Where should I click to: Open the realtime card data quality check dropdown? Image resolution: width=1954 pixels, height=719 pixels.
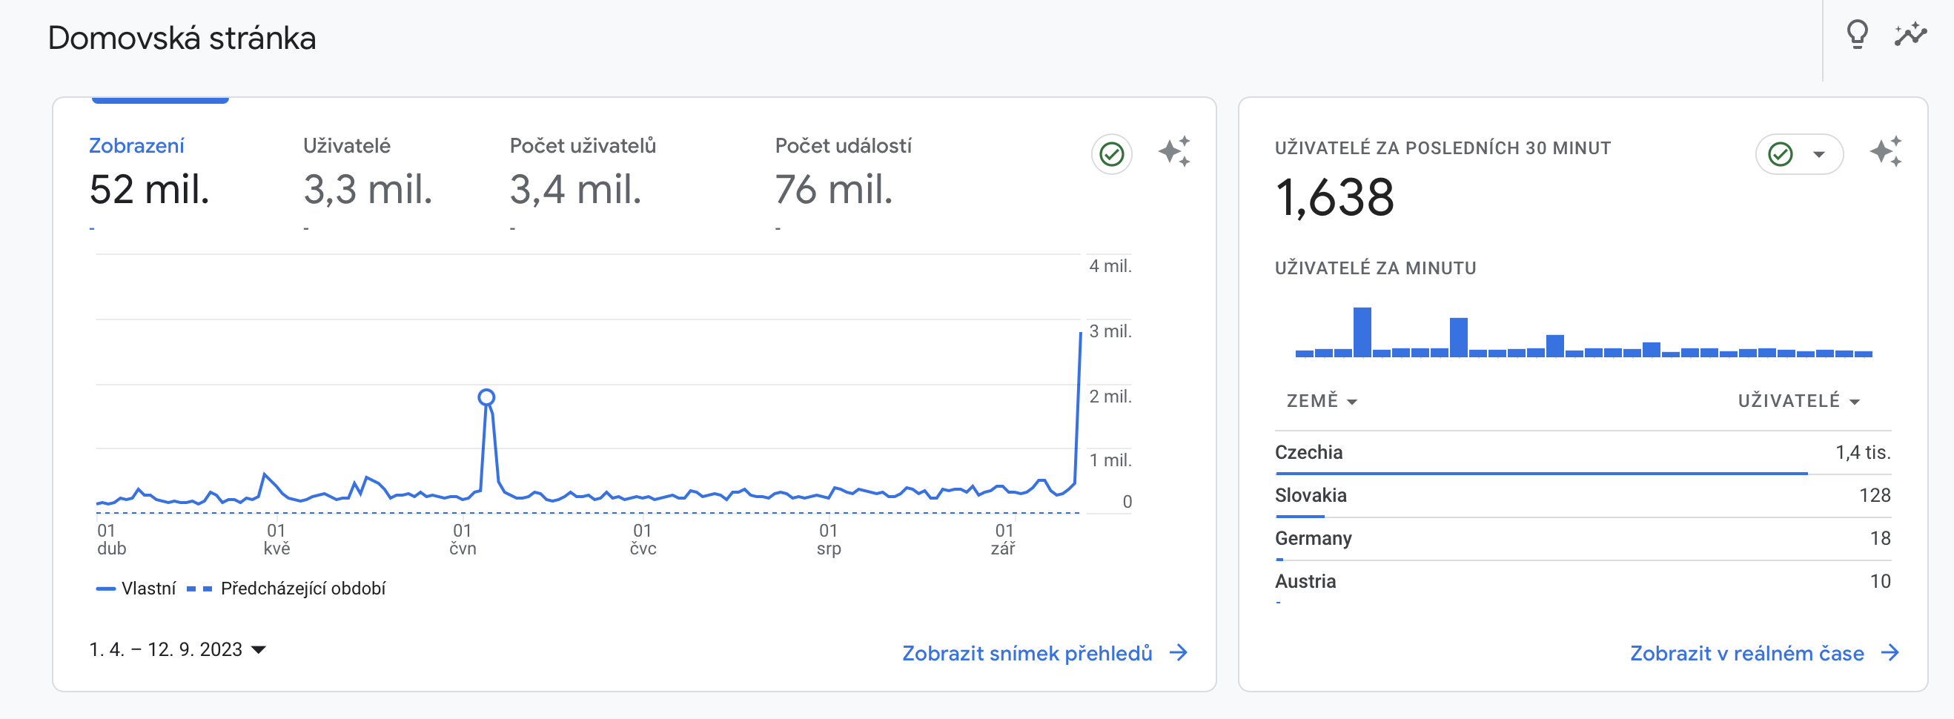click(x=1819, y=154)
